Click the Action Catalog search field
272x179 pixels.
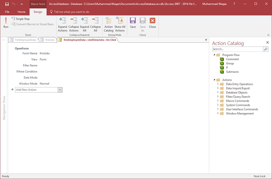pyautogui.click(x=238, y=49)
